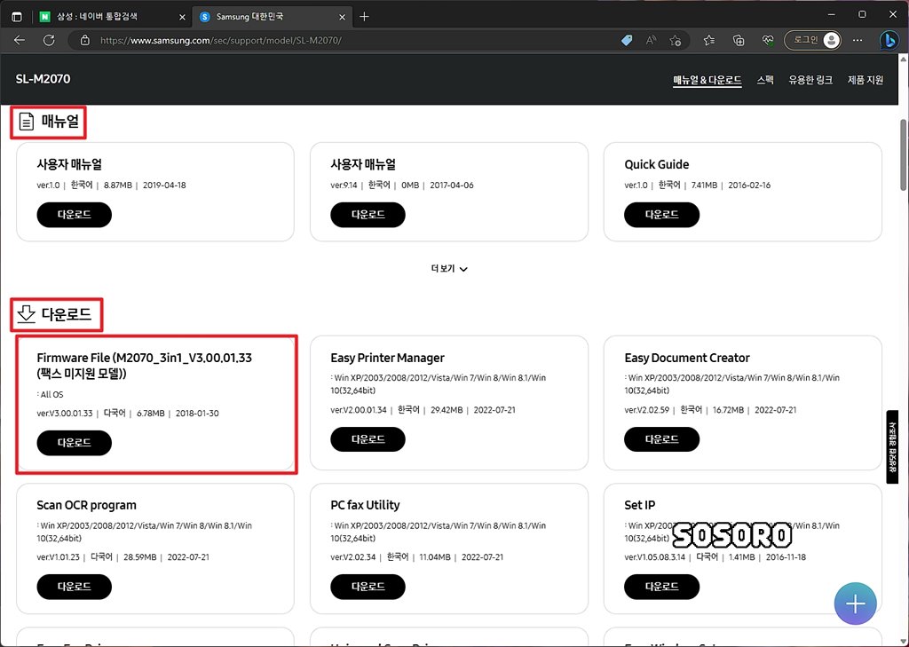Download the Set IP utility
The image size is (909, 647).
661,587
